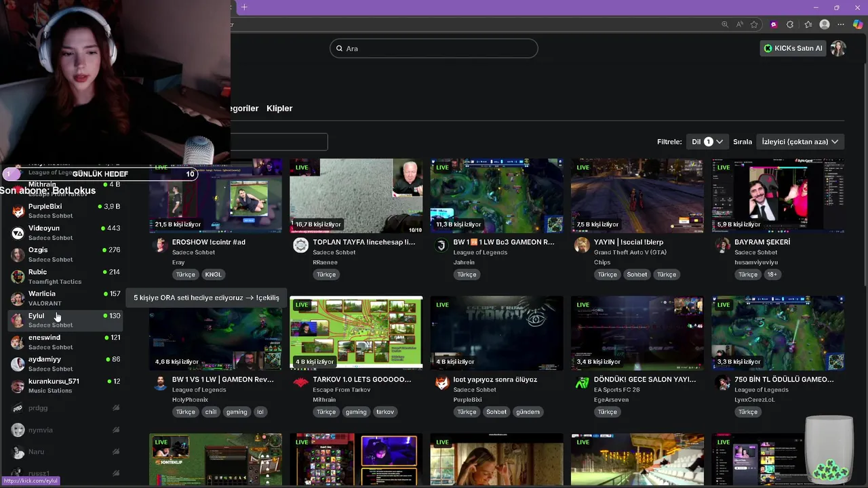This screenshot has width=868, height=488.
Task: Click the chill tag under HolyPhoenix stream
Action: (x=211, y=412)
